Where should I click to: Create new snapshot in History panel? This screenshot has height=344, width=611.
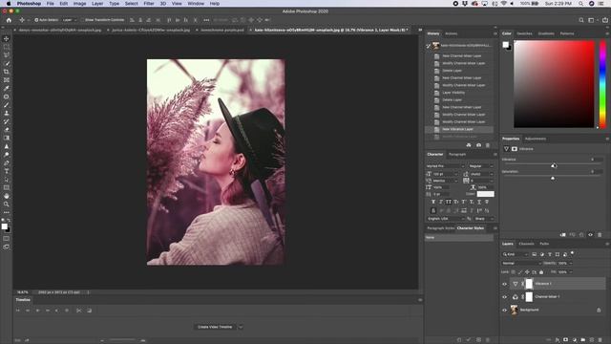click(478, 145)
